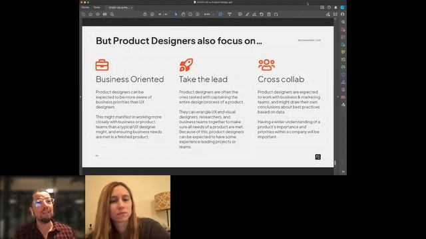Click the grid logo on the slide
This screenshot has width=426, height=239.
pos(318,157)
